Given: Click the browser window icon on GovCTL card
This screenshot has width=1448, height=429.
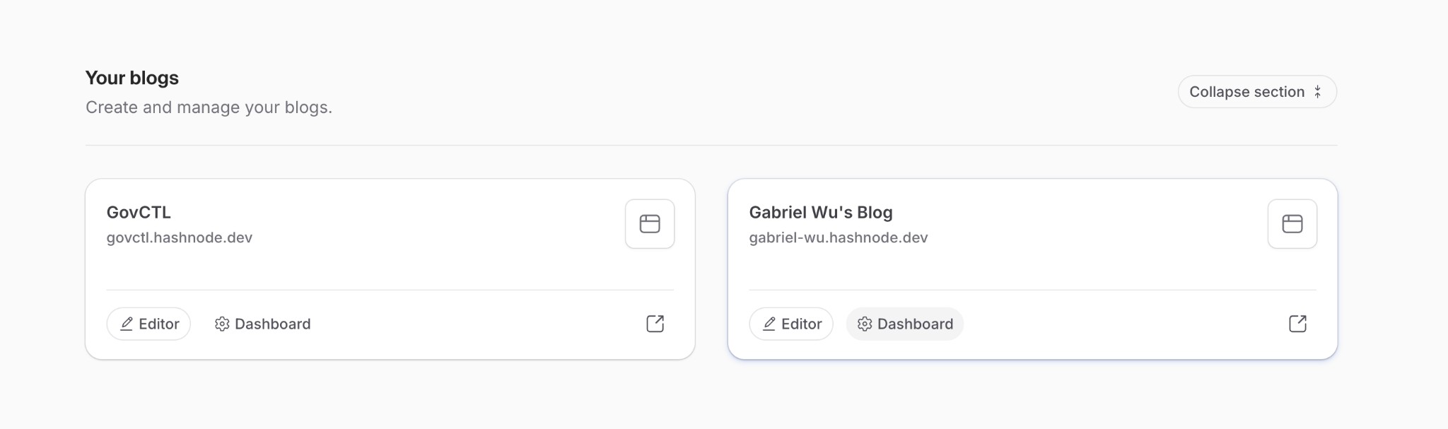Looking at the screenshot, I should [x=649, y=224].
